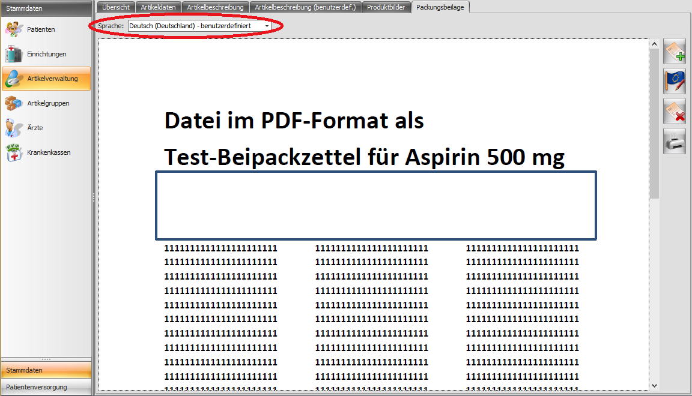Viewport: 692px width, 396px height.
Task: Open Krankenkassen in the sidebar
Action: pyautogui.click(x=46, y=153)
